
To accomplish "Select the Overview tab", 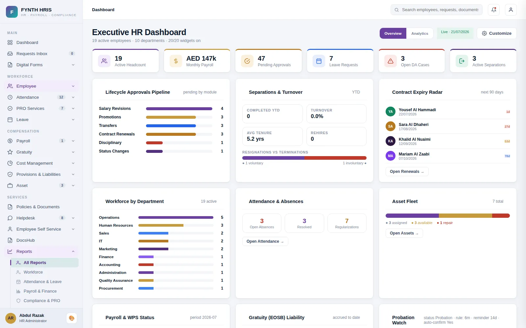I will [393, 33].
